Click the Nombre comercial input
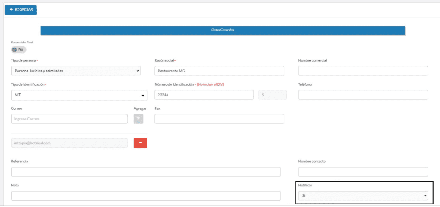Screen dimensions: 440x207 [363, 71]
